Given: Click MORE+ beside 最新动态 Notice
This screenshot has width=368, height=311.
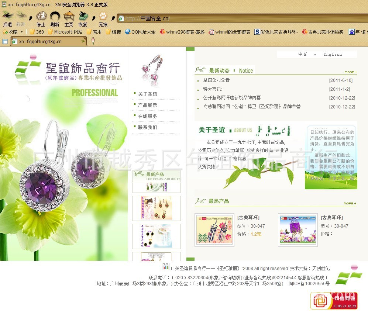Looking at the screenshot, I should click(350, 72).
